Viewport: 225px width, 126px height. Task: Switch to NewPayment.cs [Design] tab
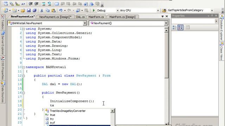tap(55, 17)
